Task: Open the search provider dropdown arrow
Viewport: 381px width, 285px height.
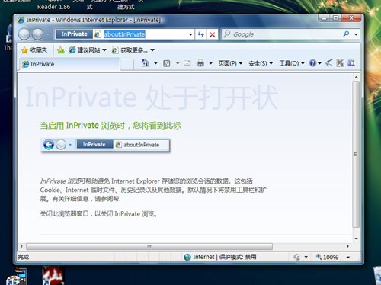Action: click(x=356, y=34)
